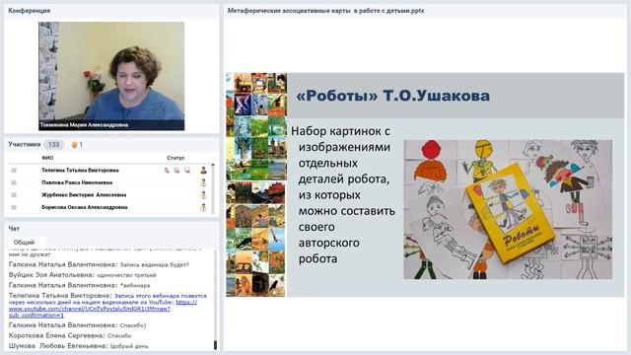Select participant Телегина Татьяна Викторовна in the list

click(x=80, y=171)
